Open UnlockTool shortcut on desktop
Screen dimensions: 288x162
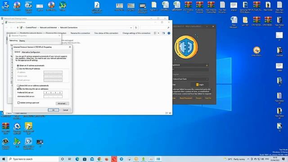[256, 51]
